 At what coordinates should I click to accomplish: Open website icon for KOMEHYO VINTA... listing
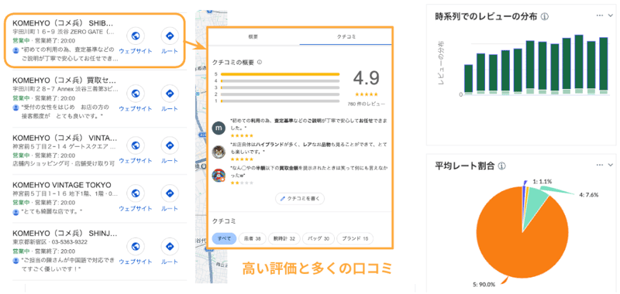click(x=136, y=145)
